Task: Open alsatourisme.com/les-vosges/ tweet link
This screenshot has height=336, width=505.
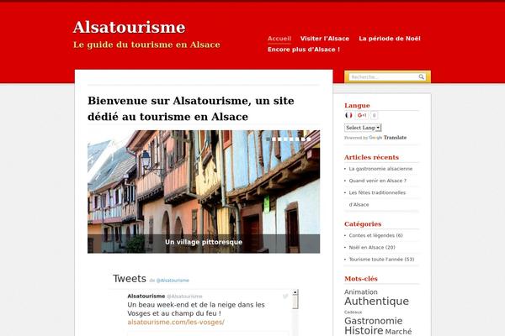Action: tap(176, 323)
